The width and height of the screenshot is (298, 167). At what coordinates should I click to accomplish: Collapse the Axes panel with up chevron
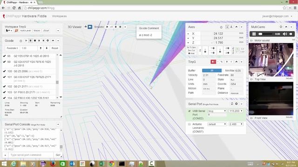tap(237, 27)
